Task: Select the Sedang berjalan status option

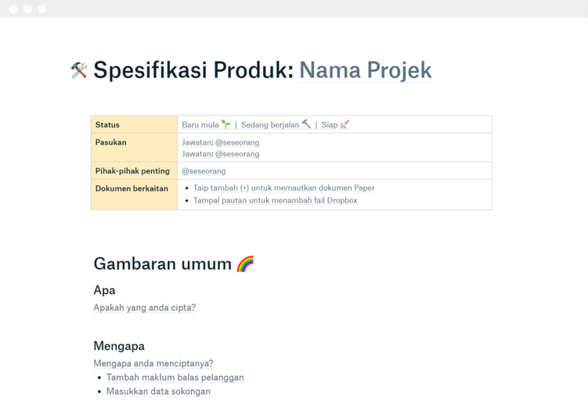Action: click(x=270, y=125)
